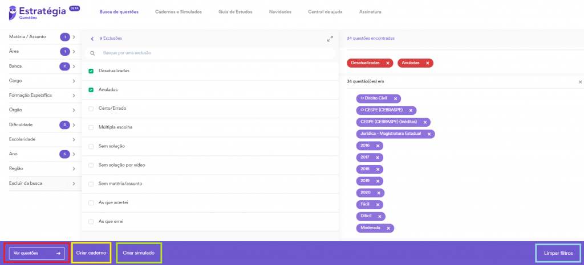The width and height of the screenshot is (584, 265).
Task: Open the Assinatura tab
Action: coord(370,12)
